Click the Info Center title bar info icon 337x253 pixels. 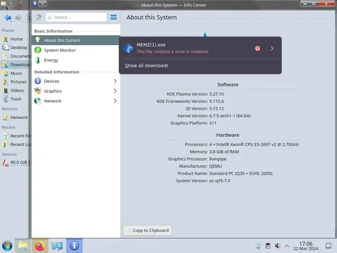tap(35, 3)
